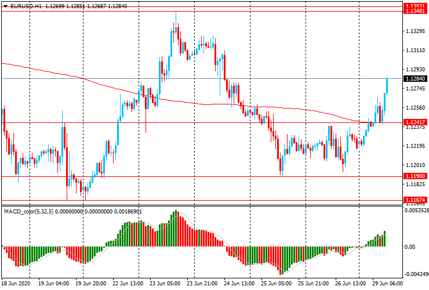Click the 23 Jun 05:00 time label
Image resolution: width=429 pixels, height=290 pixels.
pos(165,283)
